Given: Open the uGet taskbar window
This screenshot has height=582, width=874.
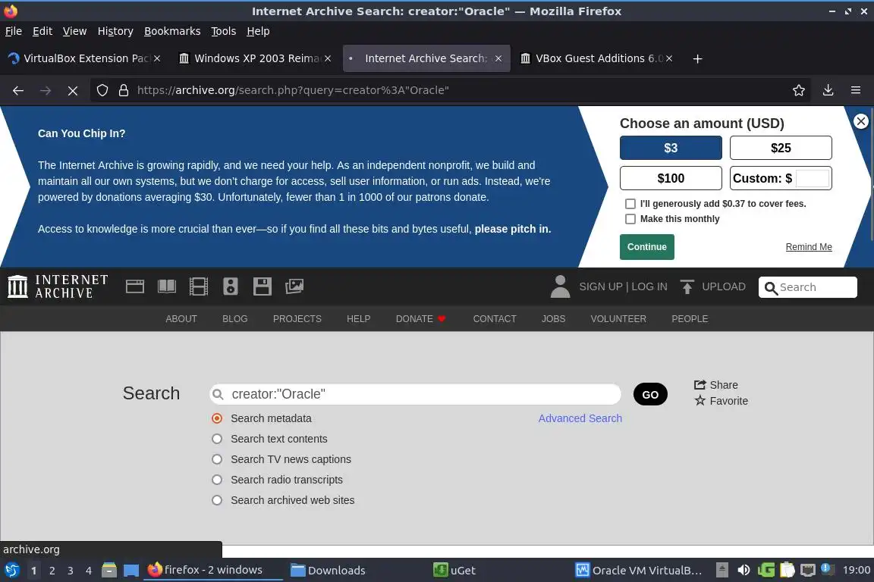Looking at the screenshot, I should click(x=454, y=571).
